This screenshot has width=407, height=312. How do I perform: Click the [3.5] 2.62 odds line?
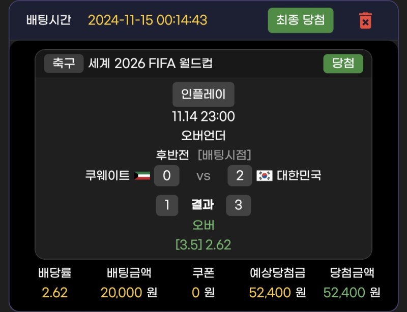[203, 245]
